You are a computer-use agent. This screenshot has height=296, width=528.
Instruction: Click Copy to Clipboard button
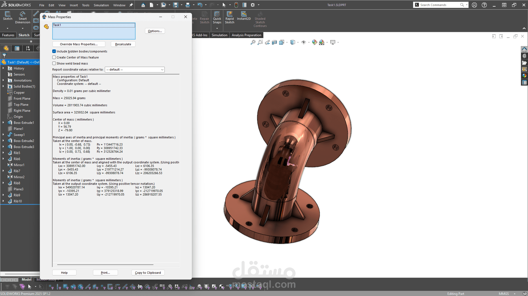pyautogui.click(x=148, y=273)
